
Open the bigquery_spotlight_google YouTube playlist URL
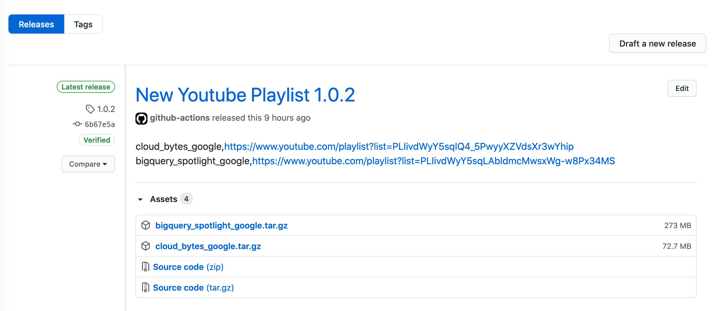(433, 161)
